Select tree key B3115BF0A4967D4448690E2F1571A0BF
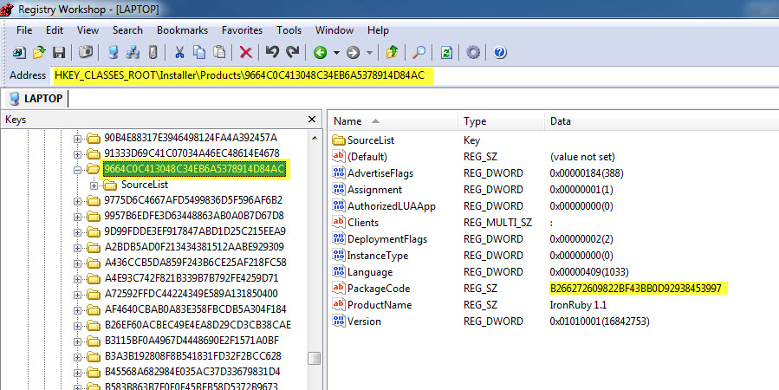The height and width of the screenshot is (390, 779). (x=192, y=341)
